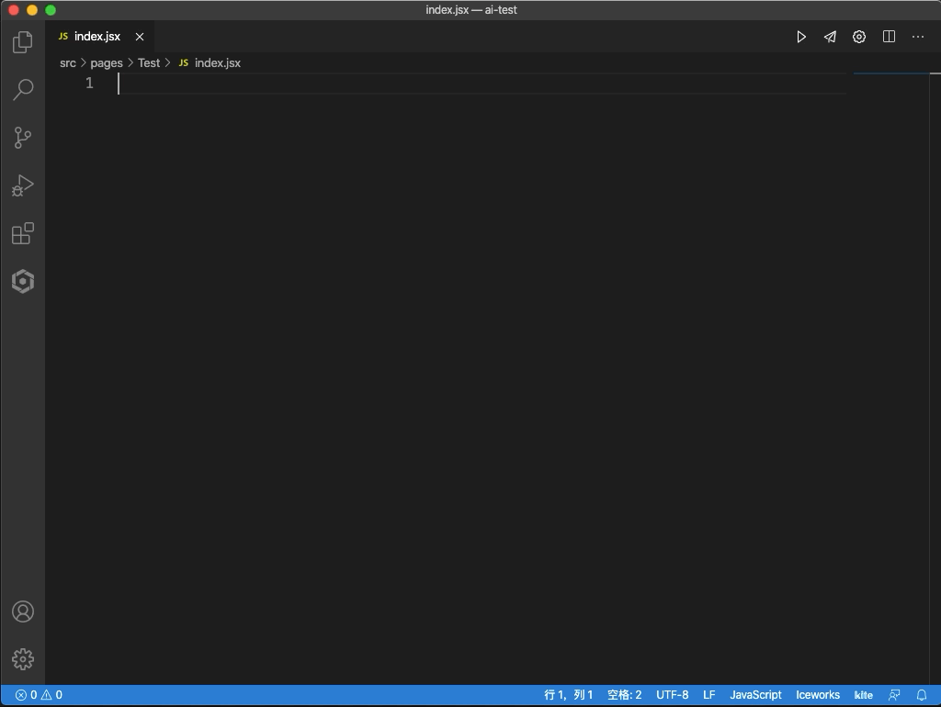Open the Extensions view
Viewport: 941px width, 707px height.
click(x=23, y=233)
